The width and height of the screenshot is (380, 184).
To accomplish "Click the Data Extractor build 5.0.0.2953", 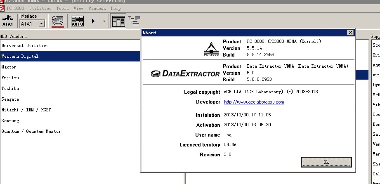I will click(x=259, y=79).
